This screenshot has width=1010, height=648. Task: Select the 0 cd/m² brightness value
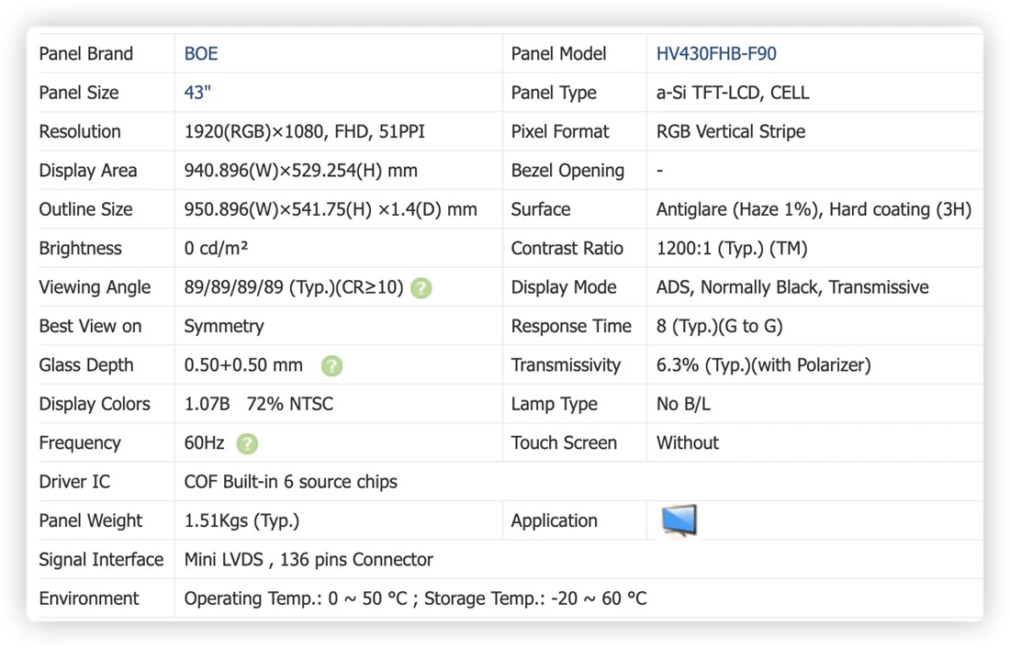click(x=217, y=248)
